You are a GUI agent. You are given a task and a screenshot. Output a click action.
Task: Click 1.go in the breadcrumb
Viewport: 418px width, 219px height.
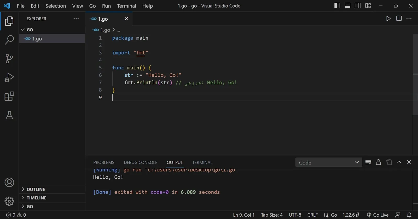click(105, 30)
